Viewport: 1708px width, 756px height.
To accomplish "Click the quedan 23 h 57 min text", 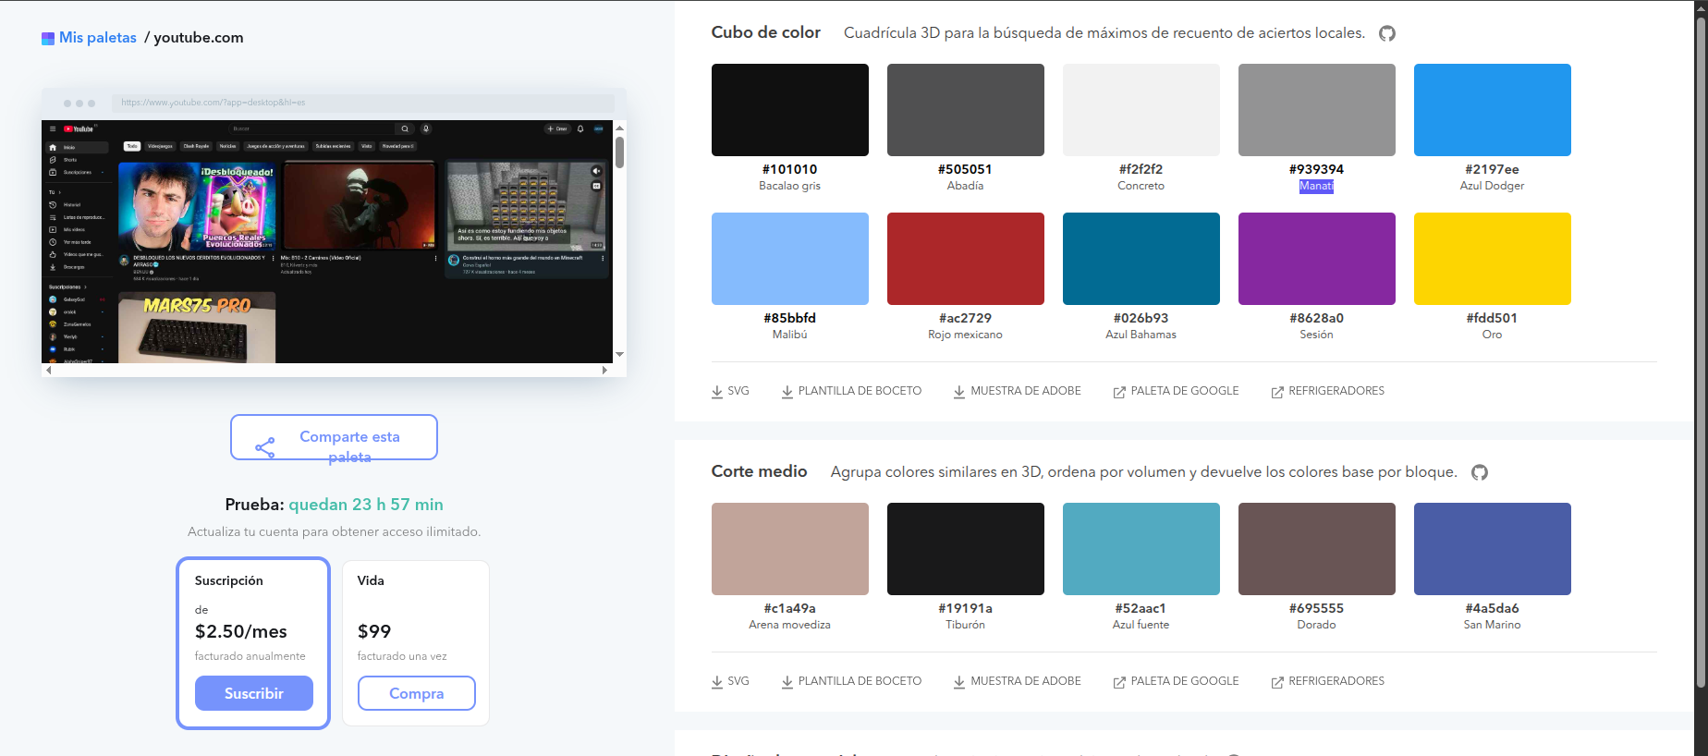I will point(366,505).
